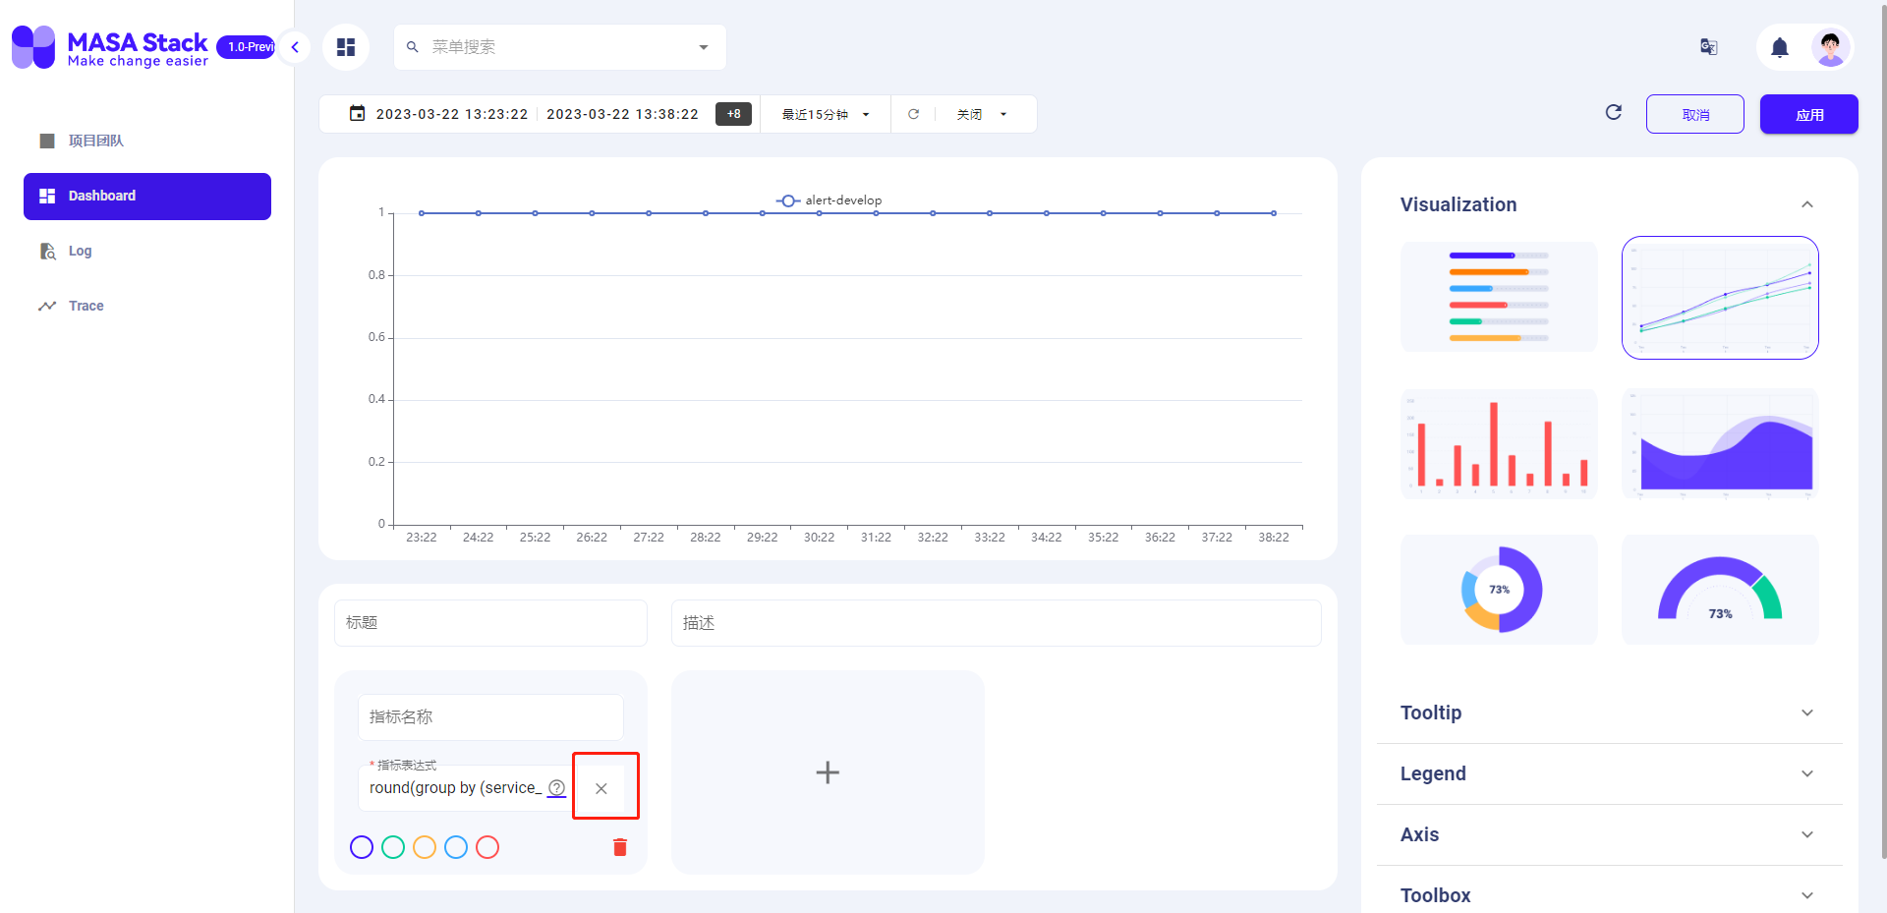The width and height of the screenshot is (1887, 913).
Task: Select the translate icon in the top bar
Action: pyautogui.click(x=1709, y=47)
